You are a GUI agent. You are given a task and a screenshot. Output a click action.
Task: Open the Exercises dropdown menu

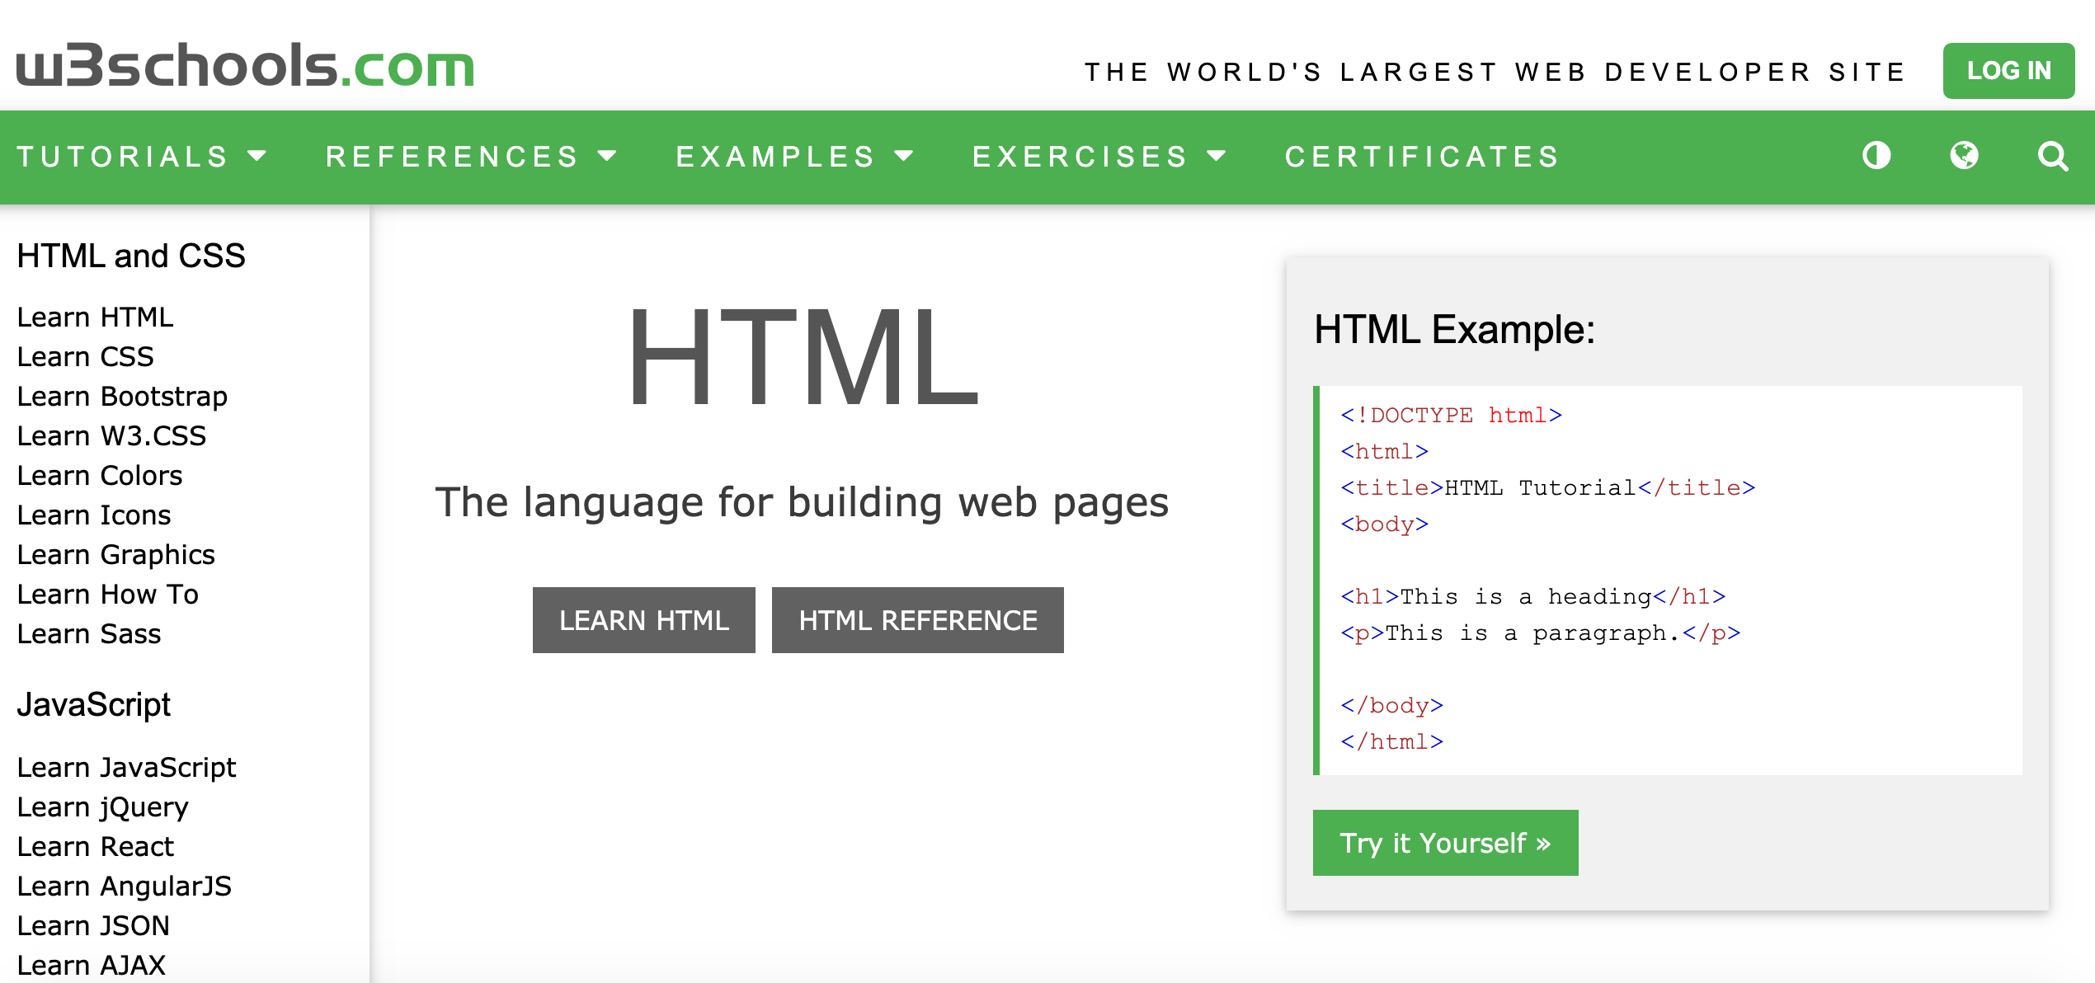point(1099,157)
